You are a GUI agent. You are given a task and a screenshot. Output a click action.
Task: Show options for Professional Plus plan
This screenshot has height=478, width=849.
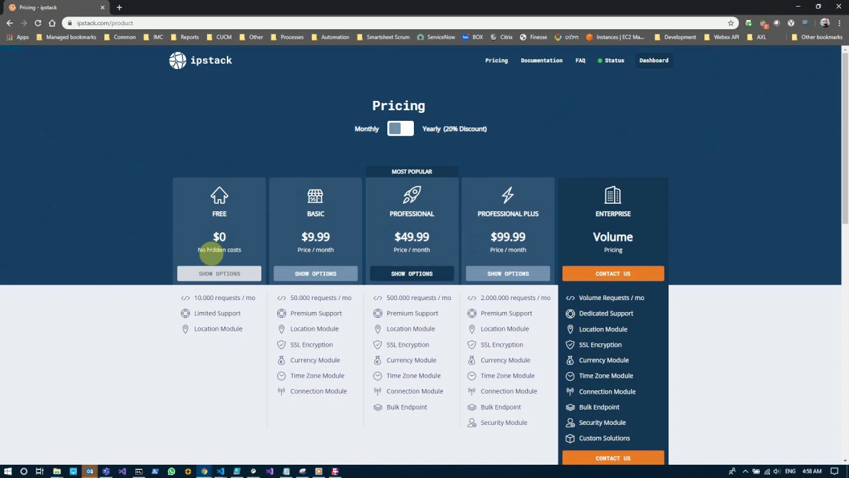(x=508, y=274)
